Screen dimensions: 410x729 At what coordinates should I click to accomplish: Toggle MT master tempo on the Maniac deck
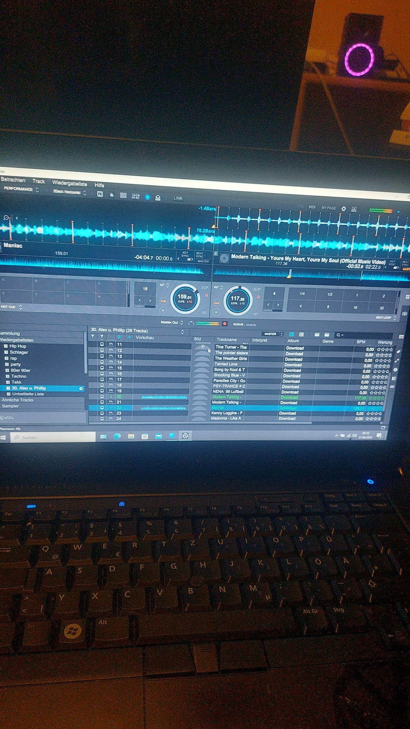click(x=204, y=313)
